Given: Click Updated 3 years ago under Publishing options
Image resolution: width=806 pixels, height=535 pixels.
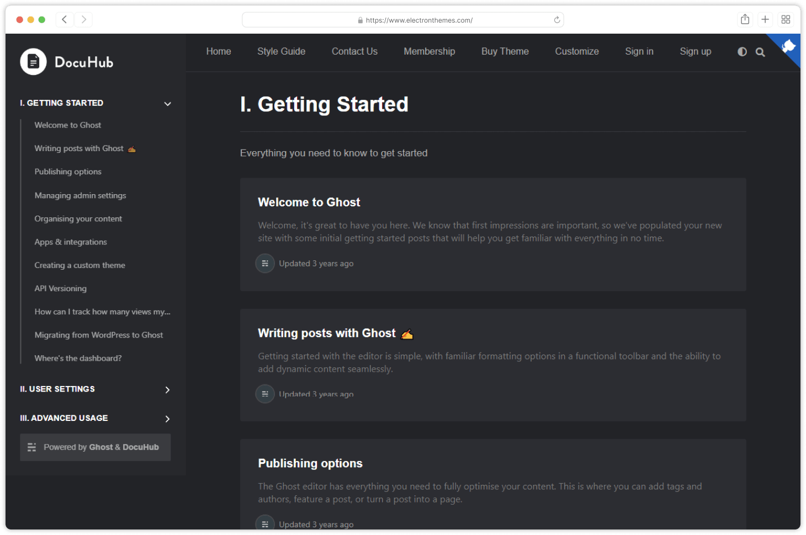Looking at the screenshot, I should pos(316,524).
